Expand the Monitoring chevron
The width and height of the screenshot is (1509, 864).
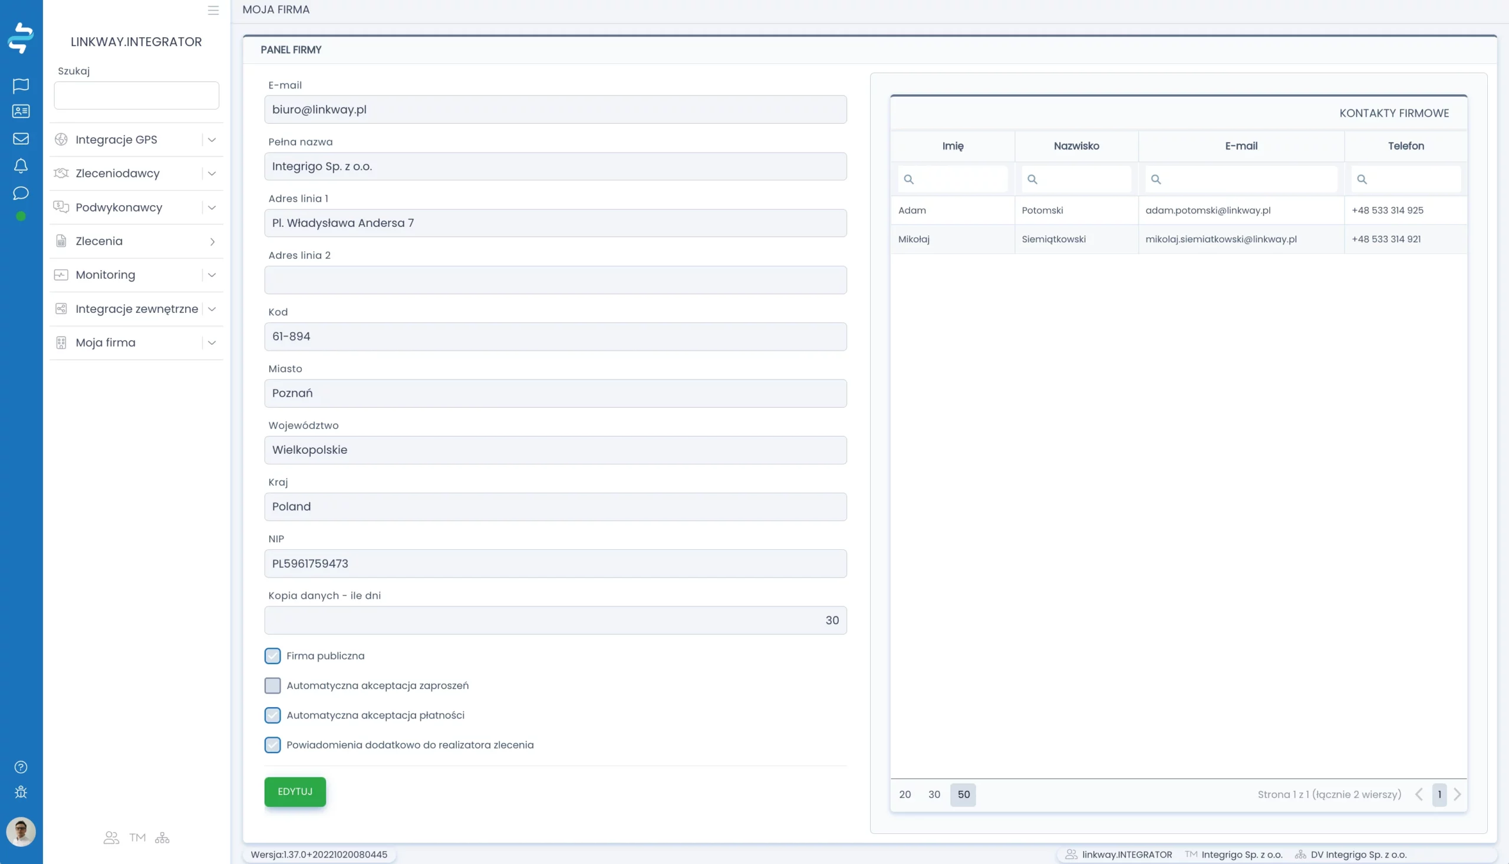(212, 275)
